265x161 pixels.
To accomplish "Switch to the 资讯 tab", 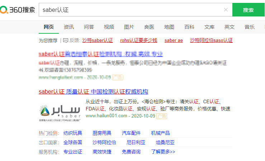I will (69, 27).
